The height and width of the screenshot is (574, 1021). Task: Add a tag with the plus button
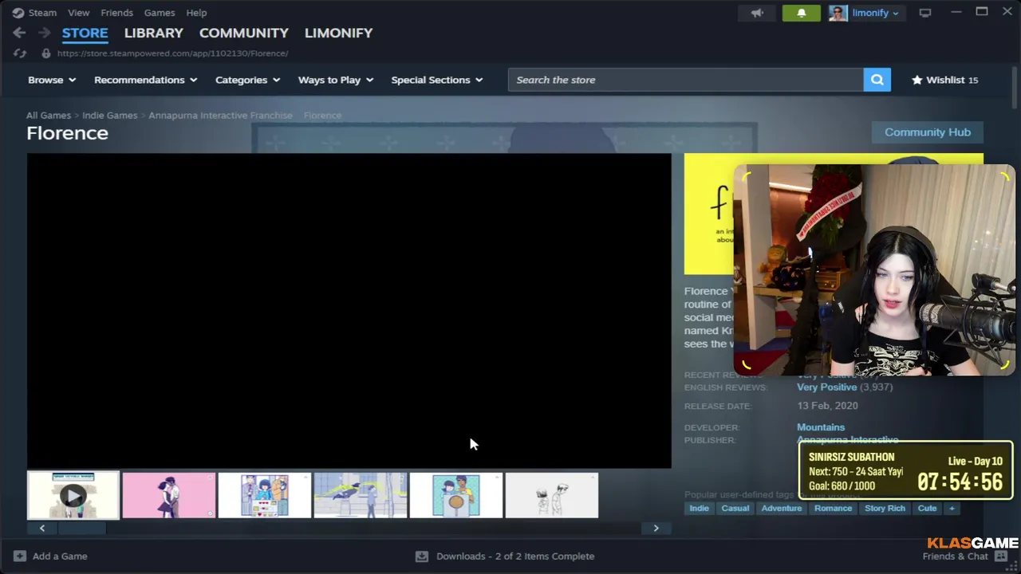pos(951,508)
